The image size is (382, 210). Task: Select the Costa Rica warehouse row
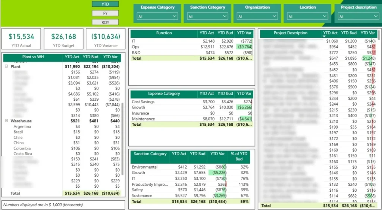coord(62,154)
